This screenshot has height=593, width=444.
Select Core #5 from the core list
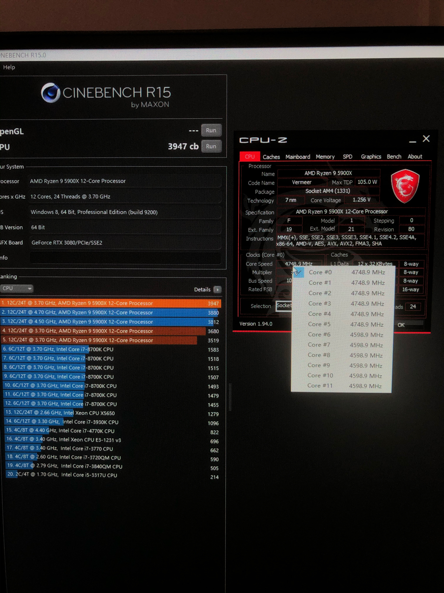tap(320, 324)
